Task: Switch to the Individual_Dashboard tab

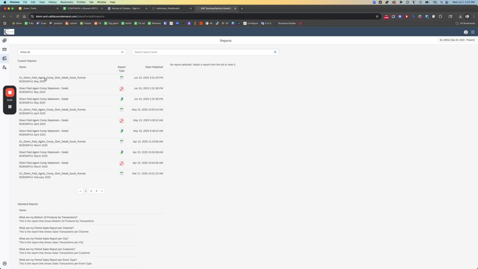Action: [x=171, y=8]
